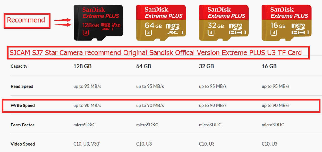Select the 16GB SanDisk Extreme PLUS card

click(x=286, y=23)
